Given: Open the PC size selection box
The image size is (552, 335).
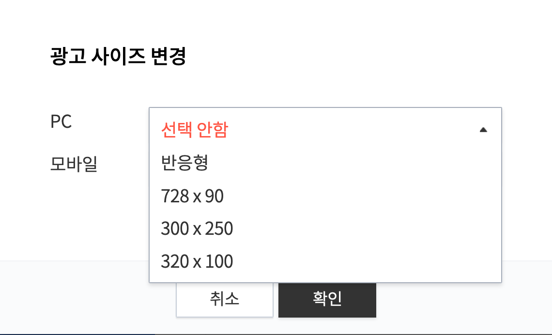Looking at the screenshot, I should (x=325, y=129).
